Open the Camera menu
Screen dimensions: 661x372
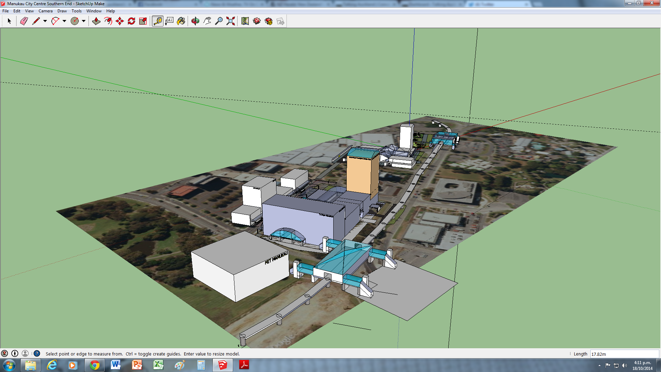pos(45,11)
